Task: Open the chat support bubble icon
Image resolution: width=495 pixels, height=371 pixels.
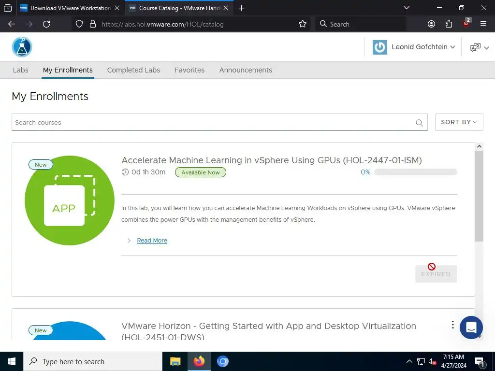Action: click(471, 328)
